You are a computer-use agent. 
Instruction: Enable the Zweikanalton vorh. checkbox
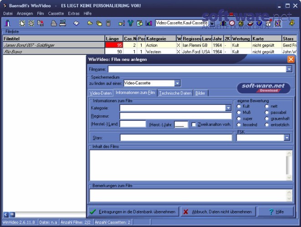pyautogui.click(x=194, y=124)
